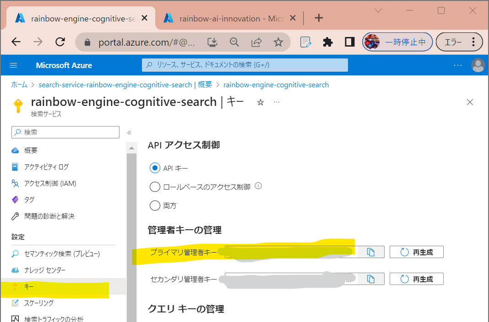Open the notes editor extension icon
This screenshot has height=322, width=489.
(305, 42)
